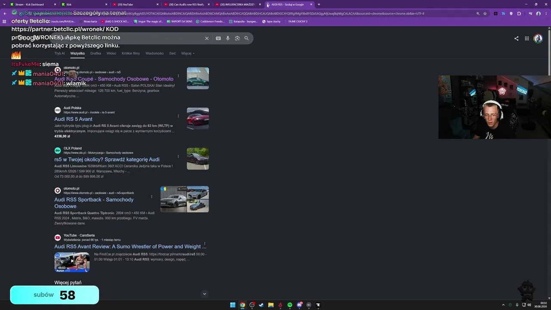Image resolution: width=551 pixels, height=310 pixels.
Task: Select the Sieć search filter
Action: [172, 53]
